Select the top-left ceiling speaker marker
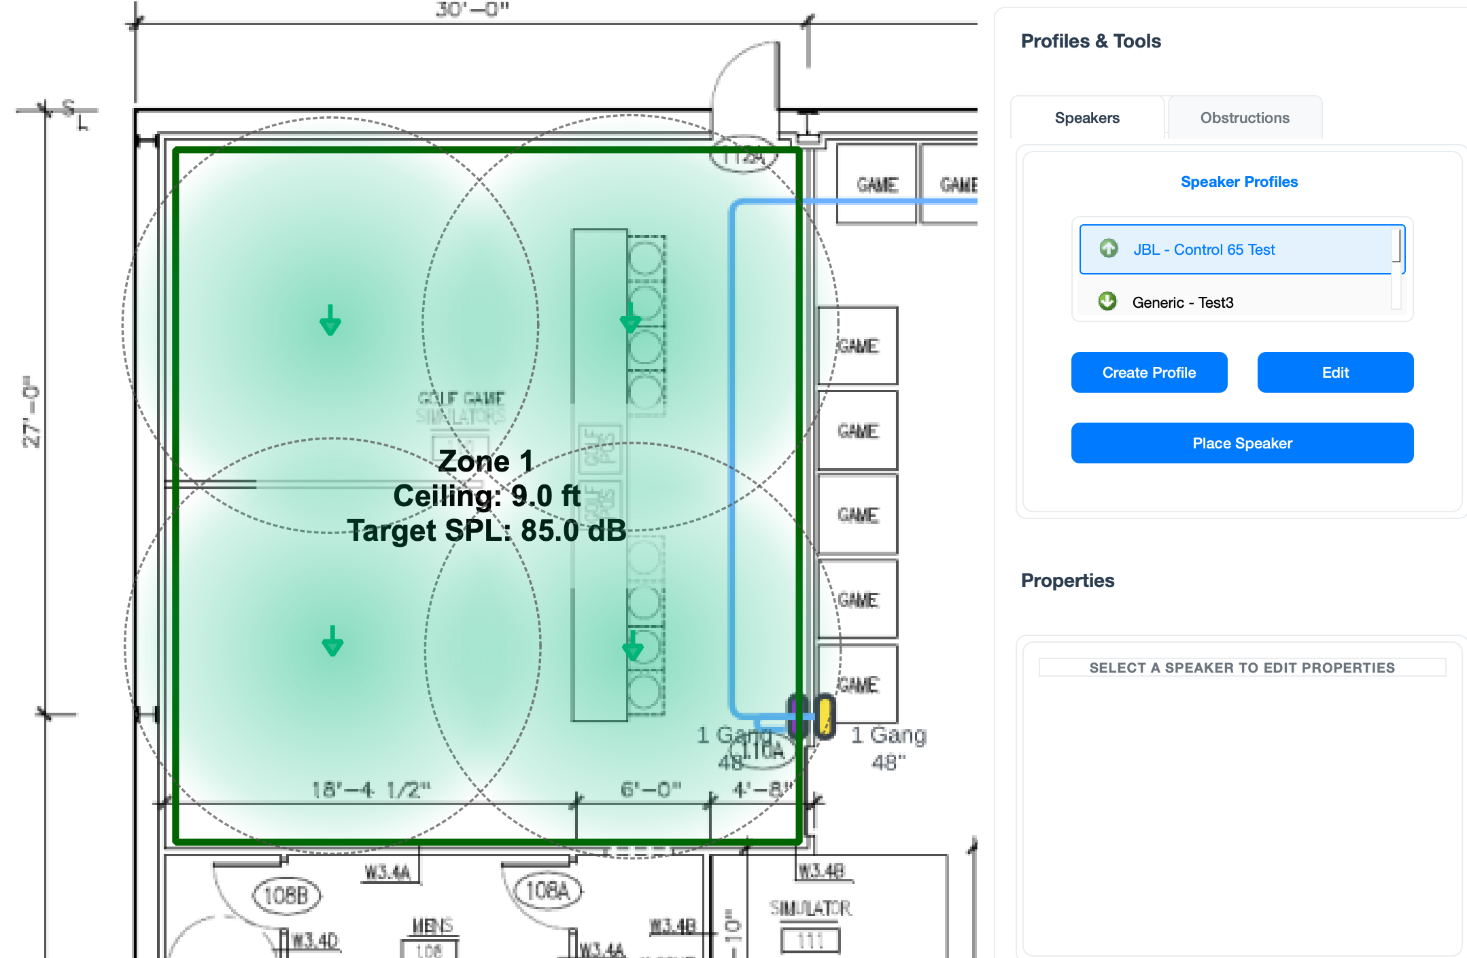 point(330,321)
